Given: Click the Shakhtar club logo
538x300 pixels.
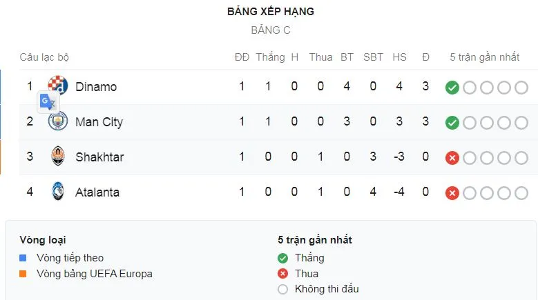Looking at the screenshot, I should pyautogui.click(x=57, y=157).
